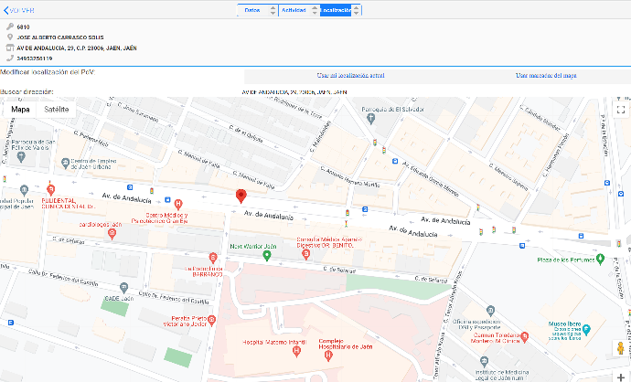
Task: Select CADE Jaén marker
Action: click(x=124, y=288)
